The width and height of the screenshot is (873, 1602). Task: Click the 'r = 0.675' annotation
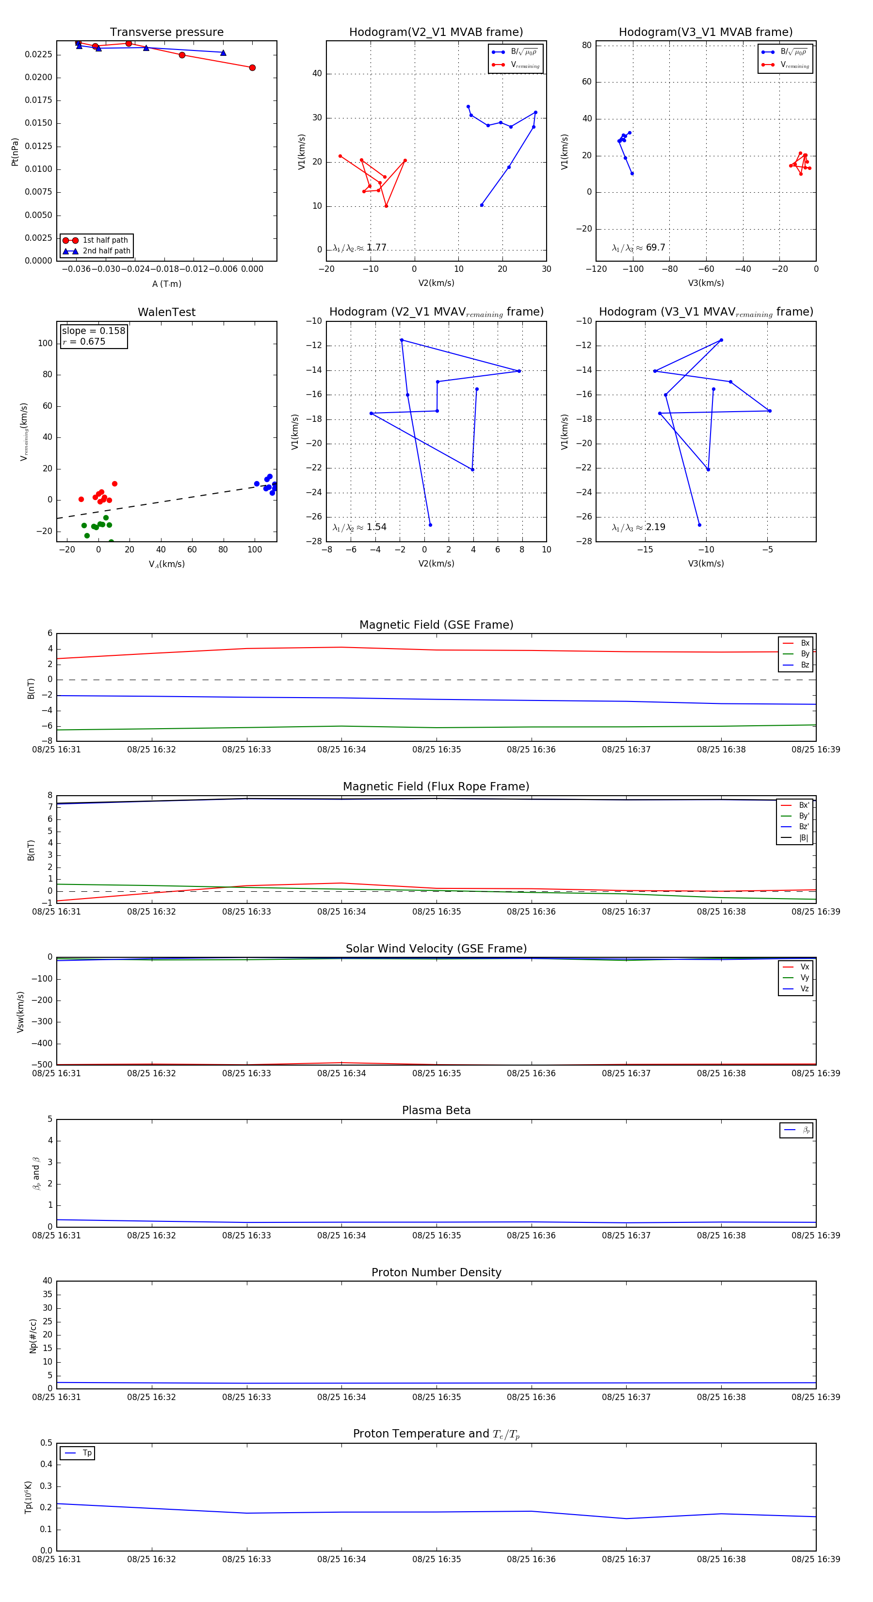point(84,341)
